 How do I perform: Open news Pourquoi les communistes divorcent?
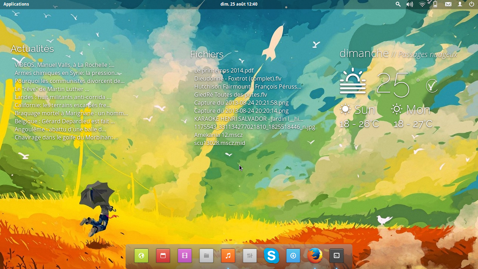(x=69, y=81)
